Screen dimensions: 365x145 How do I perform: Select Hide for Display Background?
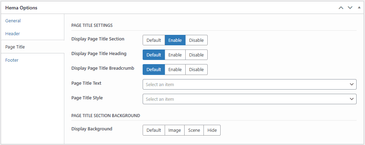(x=212, y=130)
